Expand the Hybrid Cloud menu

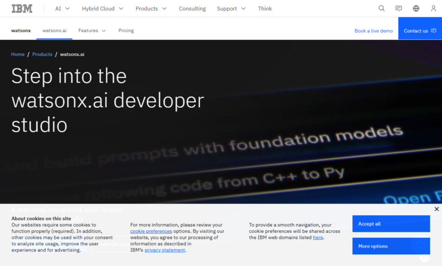point(103,9)
